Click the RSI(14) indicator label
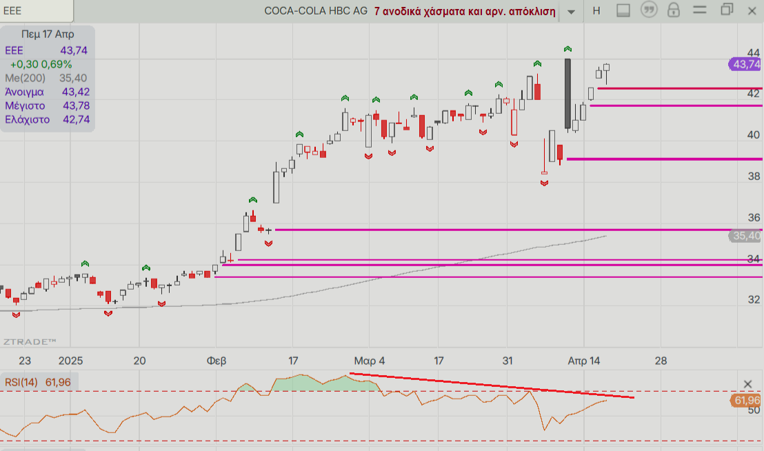Screen dimensions: 764x451 coord(21,382)
